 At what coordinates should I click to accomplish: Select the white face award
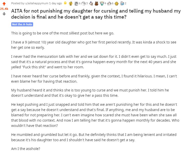click(x=83, y=4)
